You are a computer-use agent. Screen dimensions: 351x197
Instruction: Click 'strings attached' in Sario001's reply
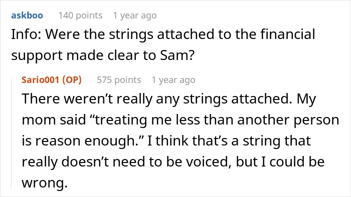pos(236,98)
